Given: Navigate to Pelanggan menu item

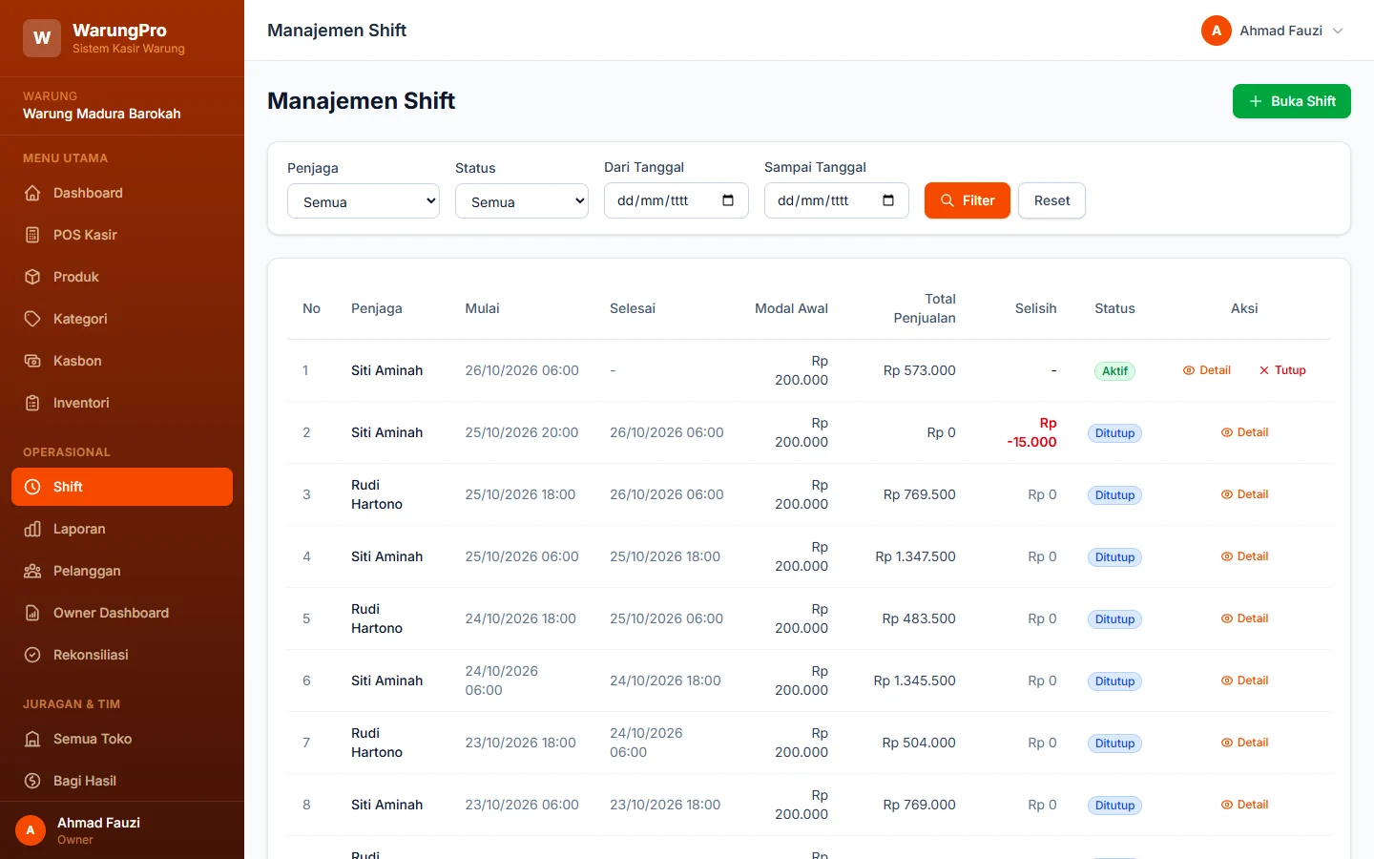Looking at the screenshot, I should point(122,571).
